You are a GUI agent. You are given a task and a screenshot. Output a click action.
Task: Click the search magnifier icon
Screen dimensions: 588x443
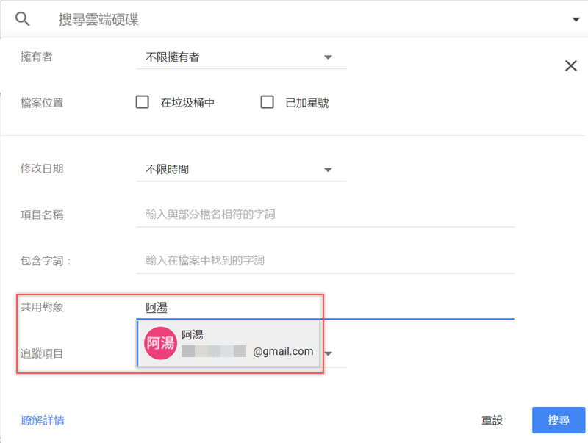(23, 19)
